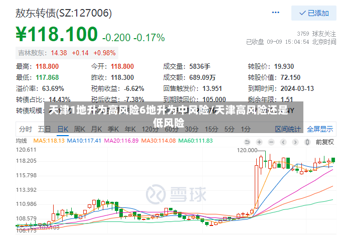This screenshot has width=348, height=235.
Task: Click the 最低 117.868 value
Action: tap(47, 78)
